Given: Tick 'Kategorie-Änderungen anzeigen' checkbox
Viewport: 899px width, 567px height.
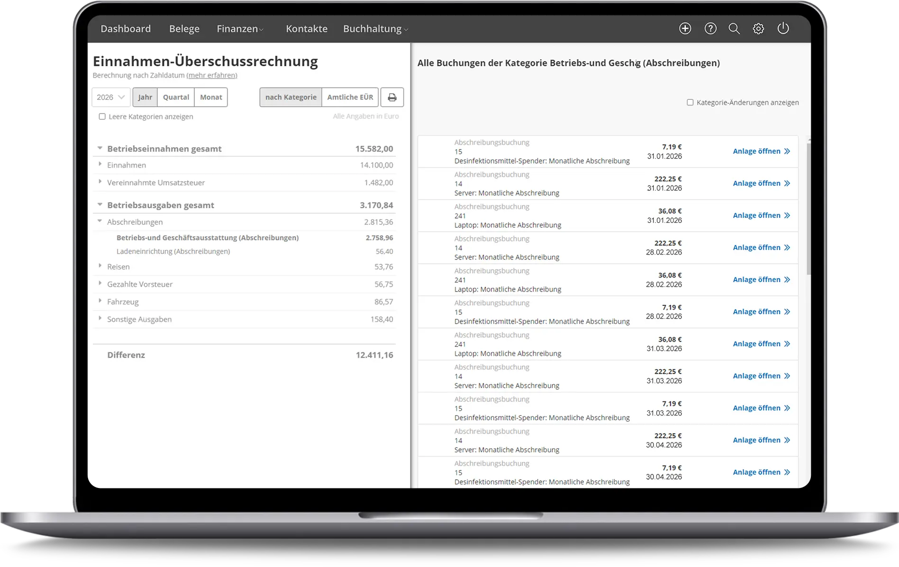Looking at the screenshot, I should click(x=690, y=102).
